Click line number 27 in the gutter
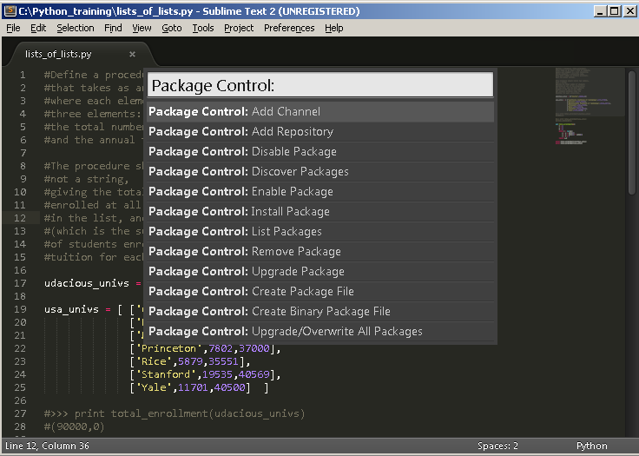Viewport: 639px width, 456px height. tap(20, 413)
